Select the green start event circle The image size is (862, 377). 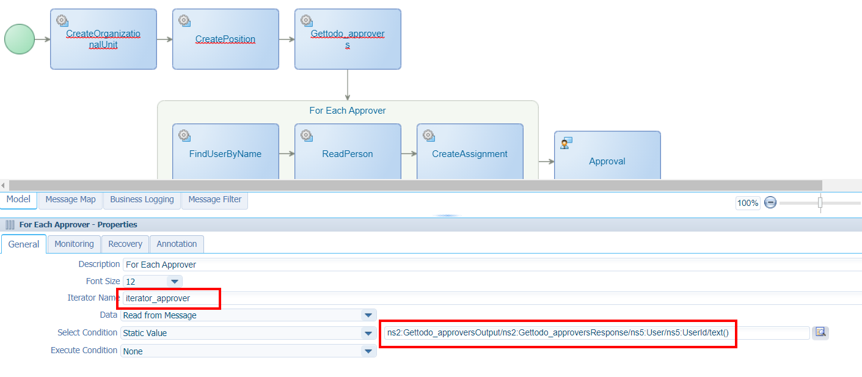20,39
